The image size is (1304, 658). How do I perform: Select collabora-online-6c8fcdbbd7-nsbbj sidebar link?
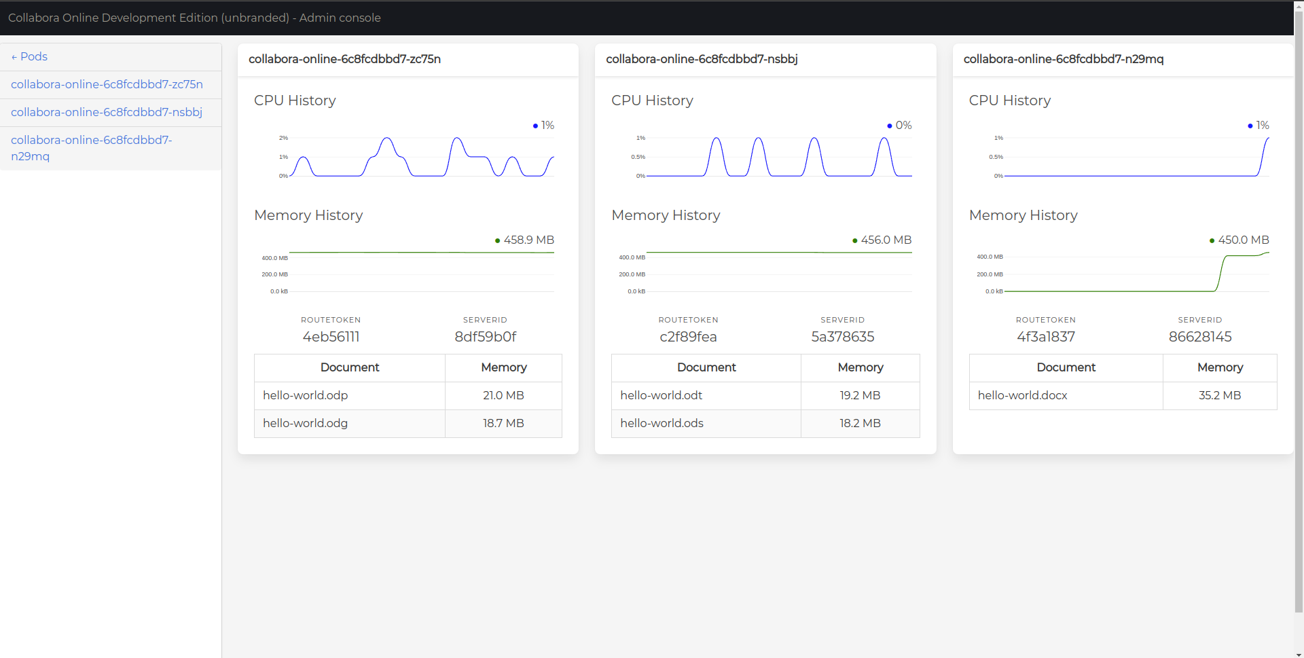pos(107,113)
